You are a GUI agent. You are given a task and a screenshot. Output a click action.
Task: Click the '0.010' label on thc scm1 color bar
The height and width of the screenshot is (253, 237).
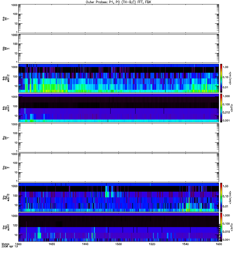pos(226,231)
